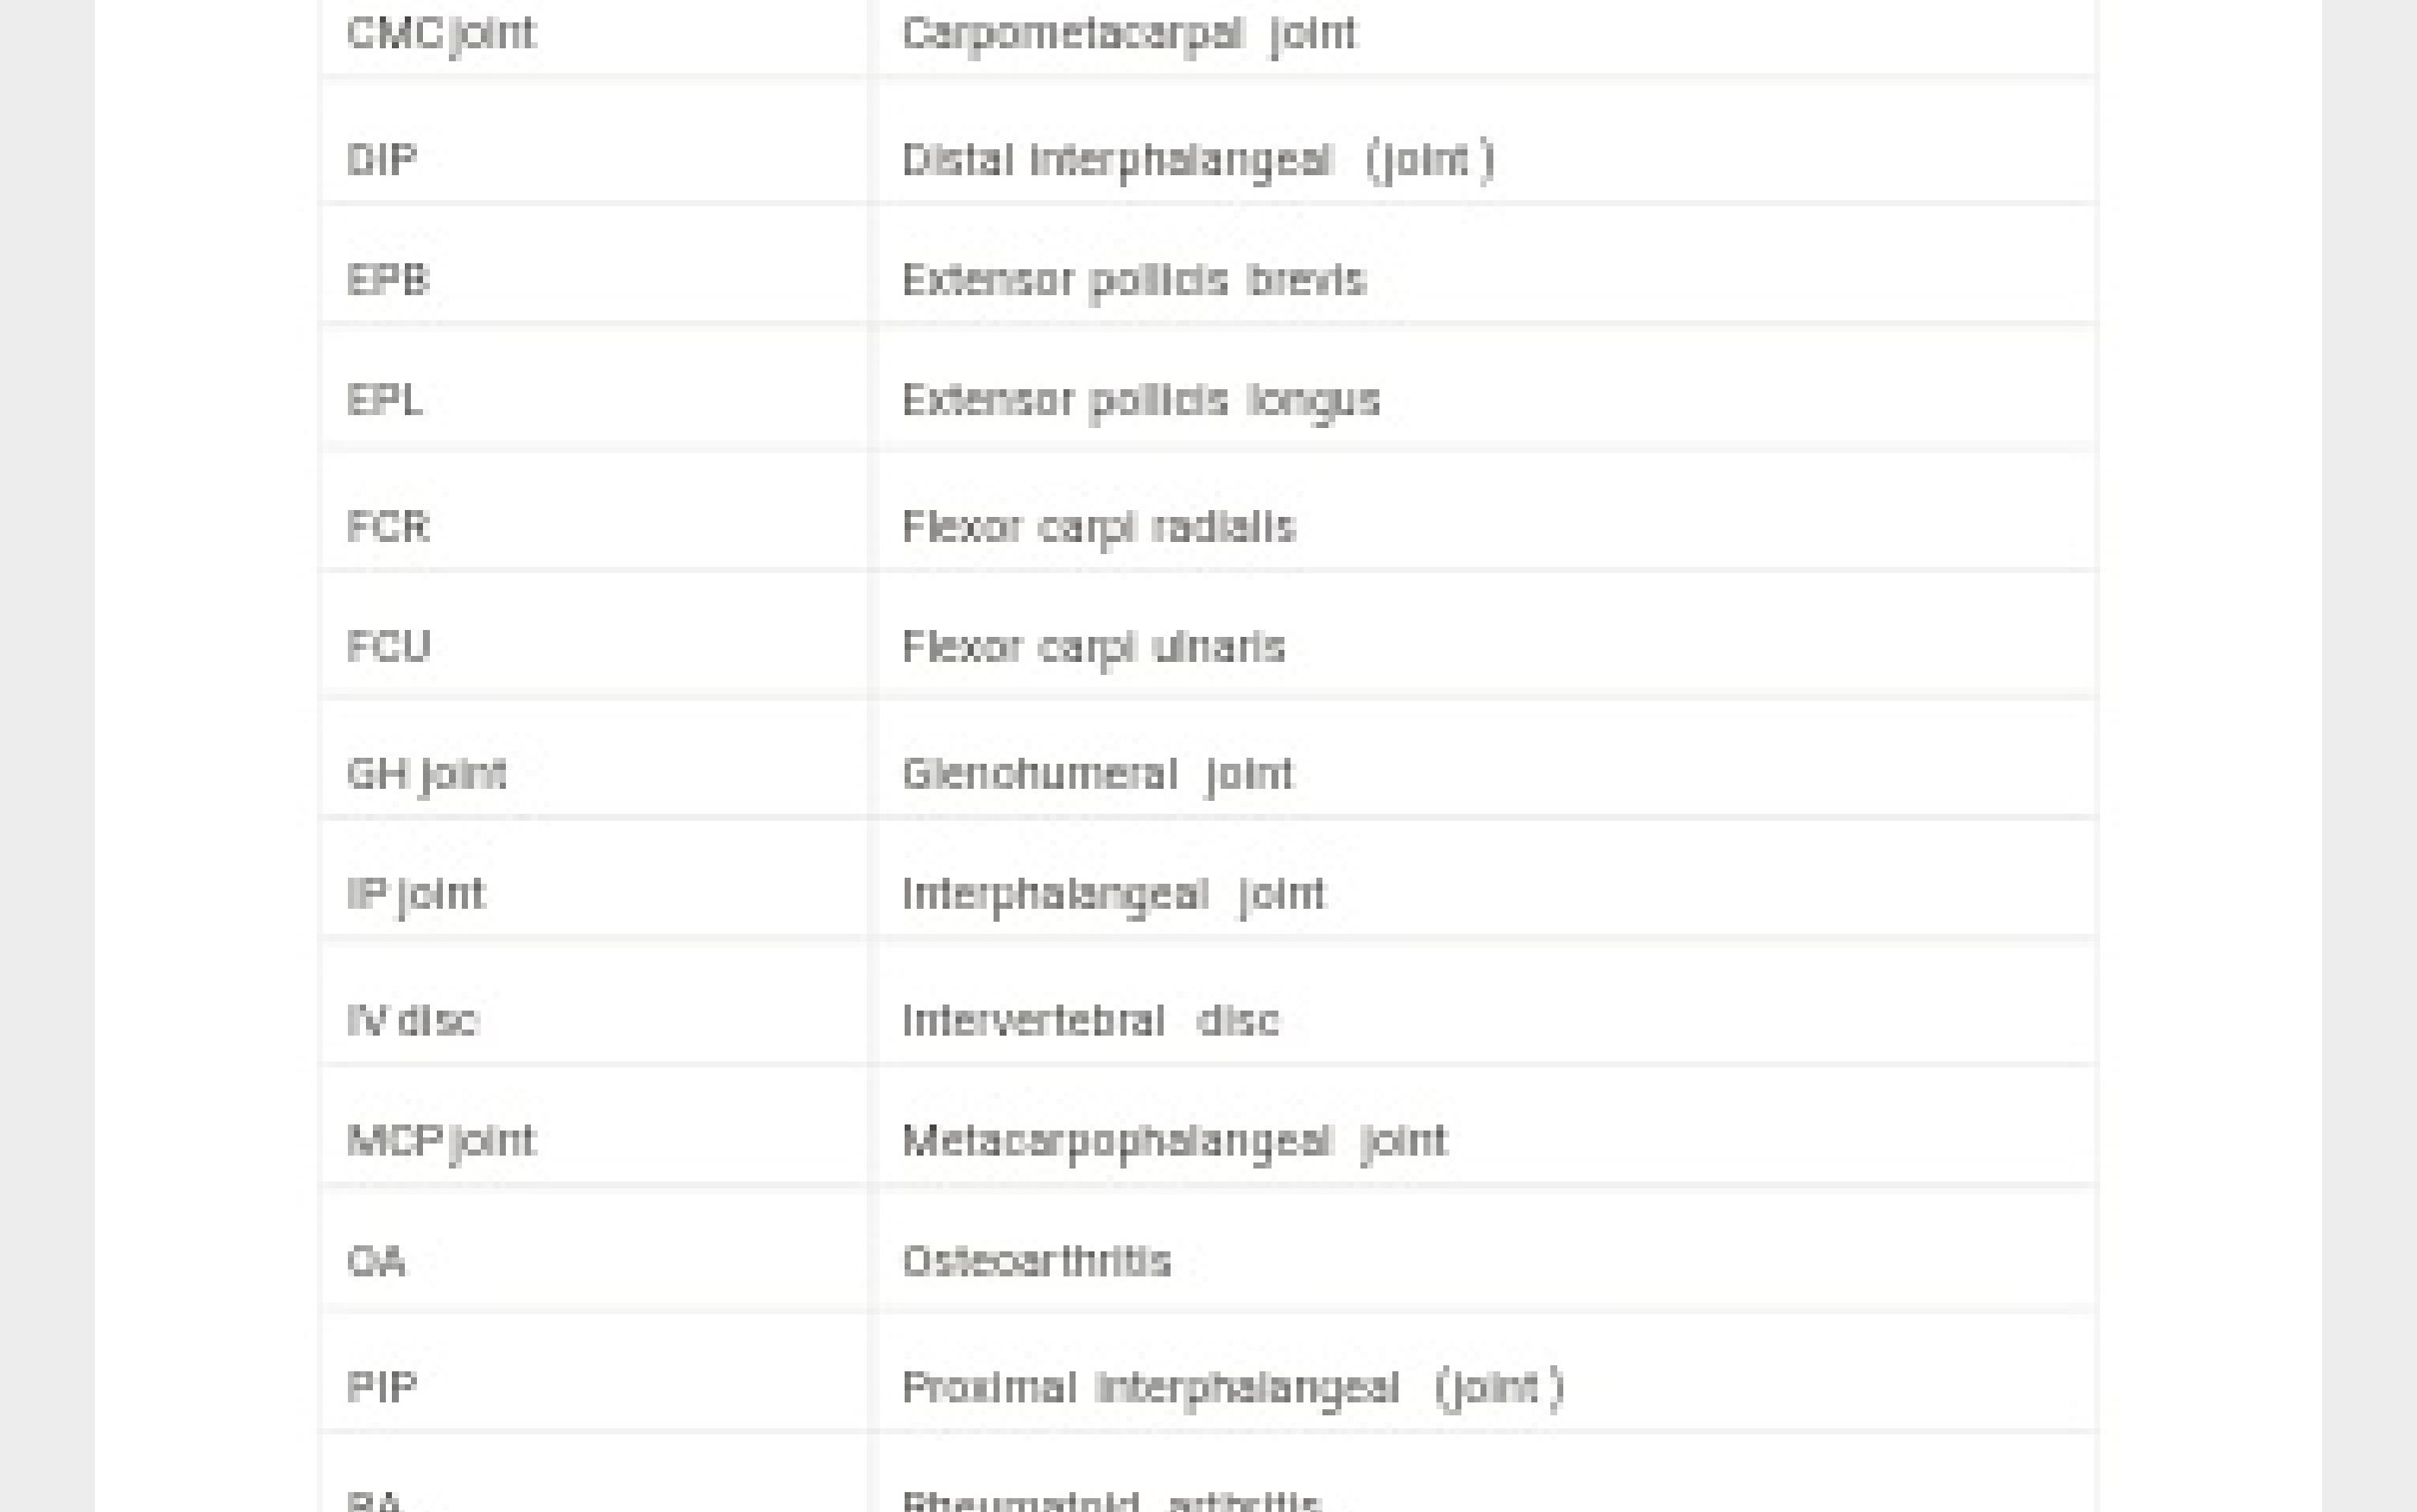Image resolution: width=2417 pixels, height=1512 pixels.
Task: Click the GH joint abbreviation
Action: pos(427,774)
